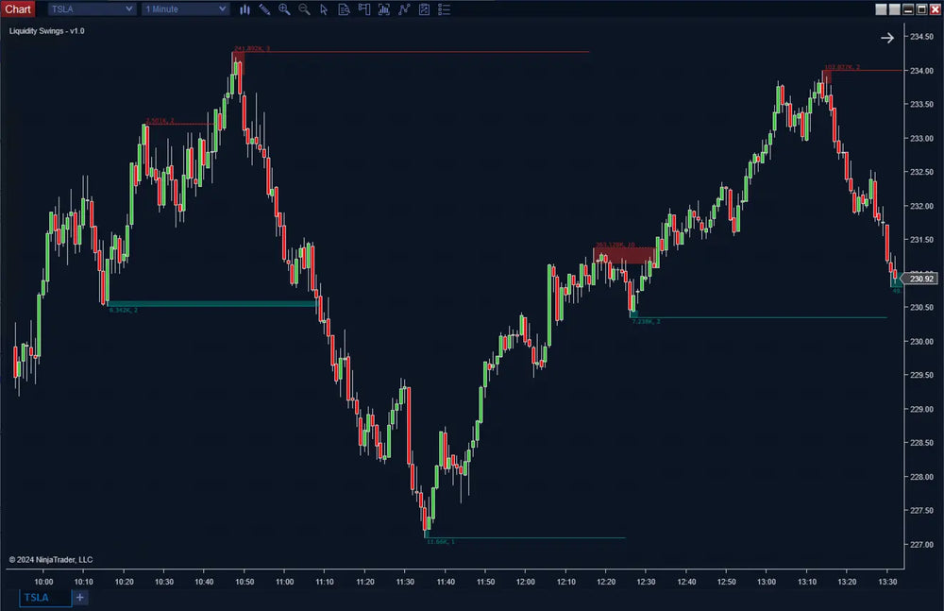This screenshot has width=944, height=611.
Task: Open the indicators list icon
Action: (444, 9)
